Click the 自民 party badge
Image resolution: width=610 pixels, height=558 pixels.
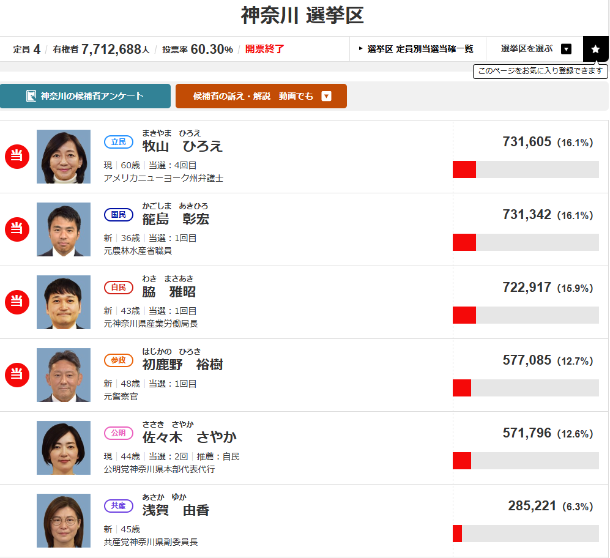[x=118, y=288]
